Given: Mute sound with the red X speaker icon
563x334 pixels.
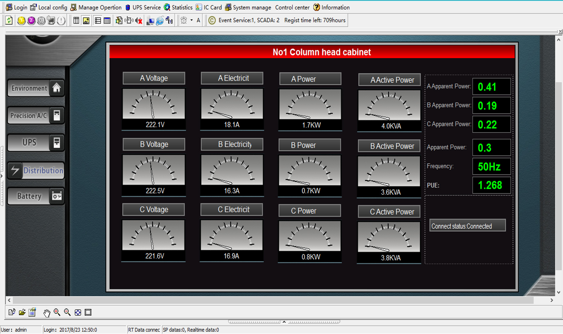Looking at the screenshot, I should pos(139,20).
